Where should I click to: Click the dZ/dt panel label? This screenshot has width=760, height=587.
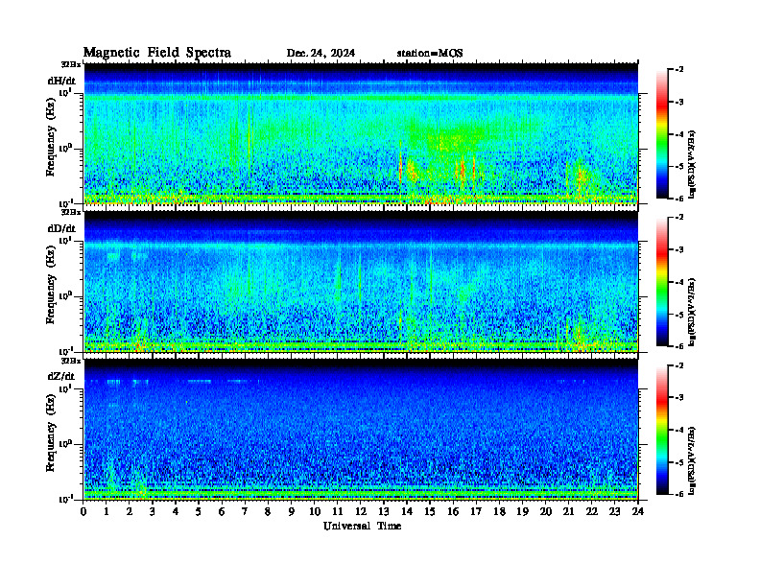tap(61, 376)
